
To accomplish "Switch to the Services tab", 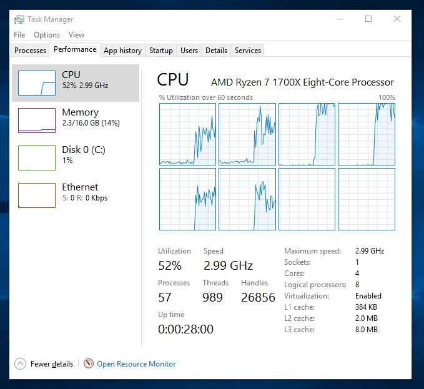I will (x=248, y=51).
